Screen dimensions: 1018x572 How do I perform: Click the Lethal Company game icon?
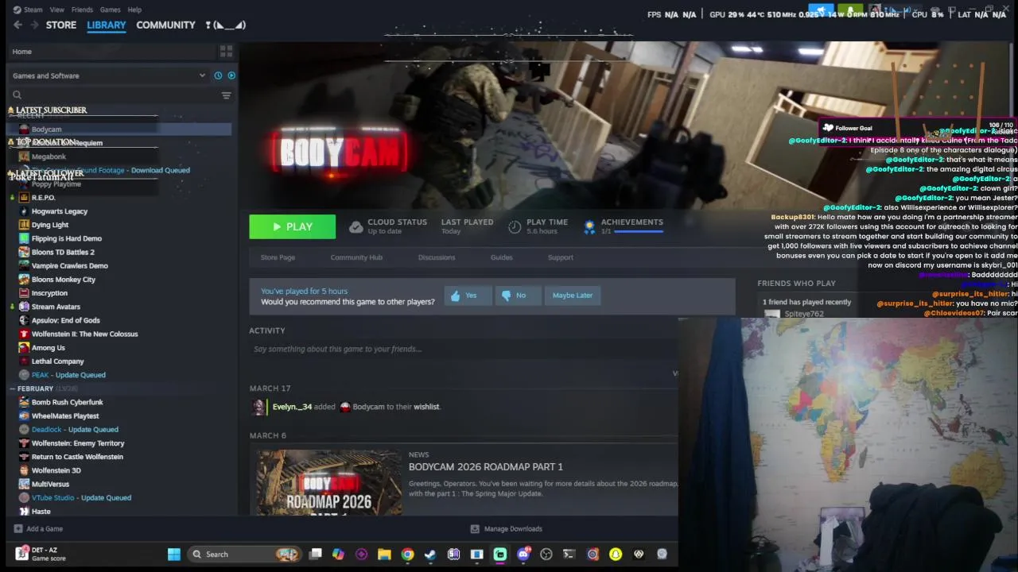[x=24, y=361]
